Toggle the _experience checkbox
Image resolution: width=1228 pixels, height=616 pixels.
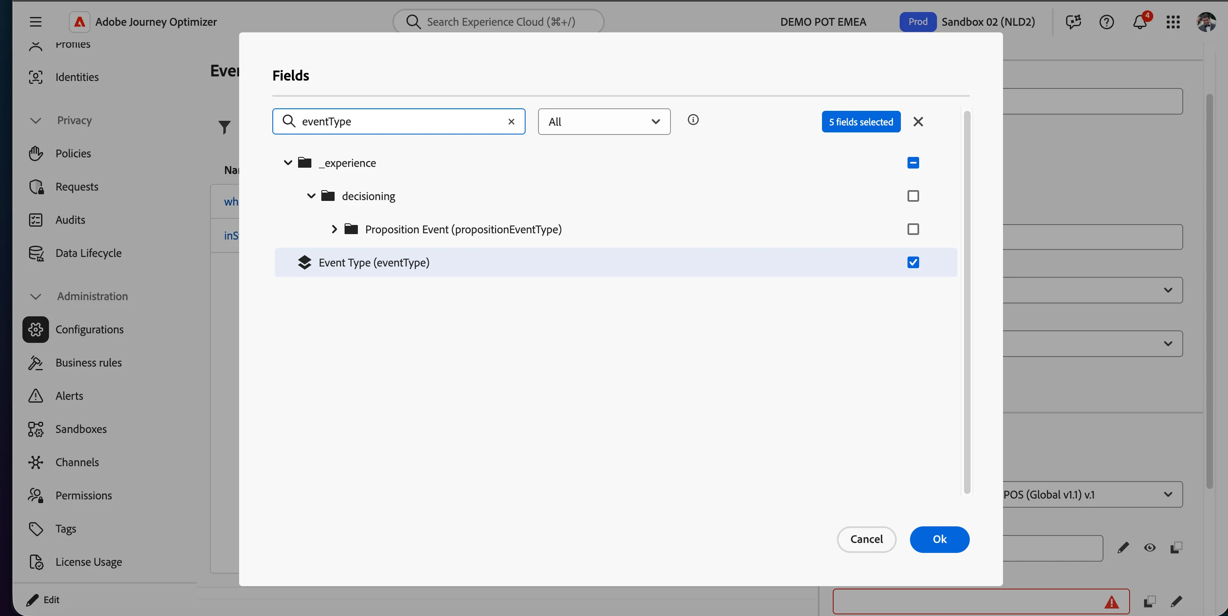[x=913, y=163]
